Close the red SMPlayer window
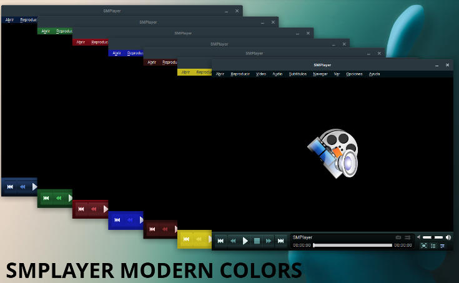This screenshot has width=459, height=283. pyautogui.click(x=308, y=33)
